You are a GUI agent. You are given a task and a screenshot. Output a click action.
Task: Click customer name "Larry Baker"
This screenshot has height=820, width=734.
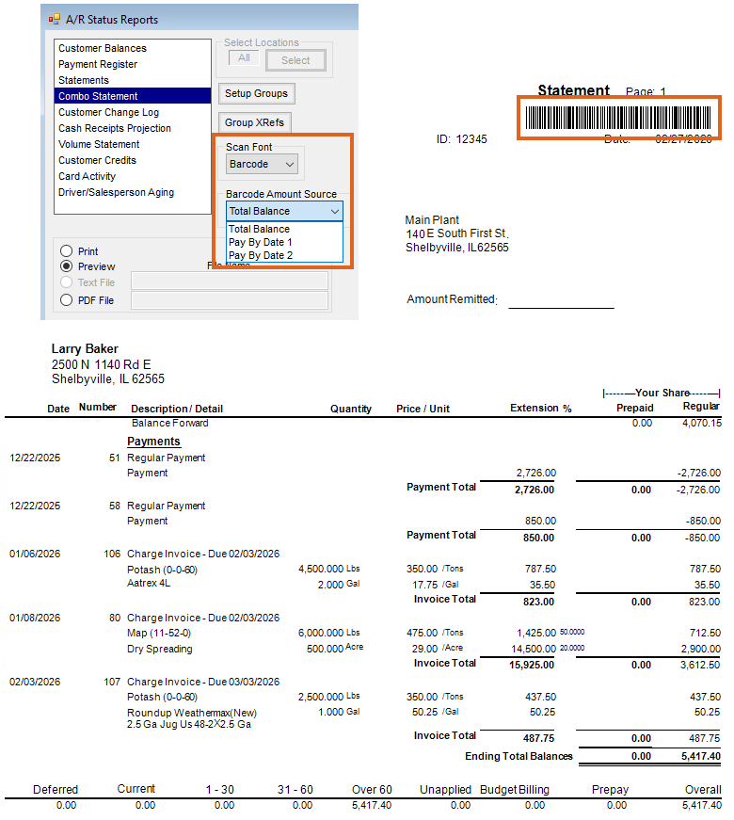pyautogui.click(x=85, y=349)
